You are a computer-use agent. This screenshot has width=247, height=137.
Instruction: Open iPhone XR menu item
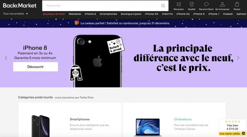click(x=151, y=14)
